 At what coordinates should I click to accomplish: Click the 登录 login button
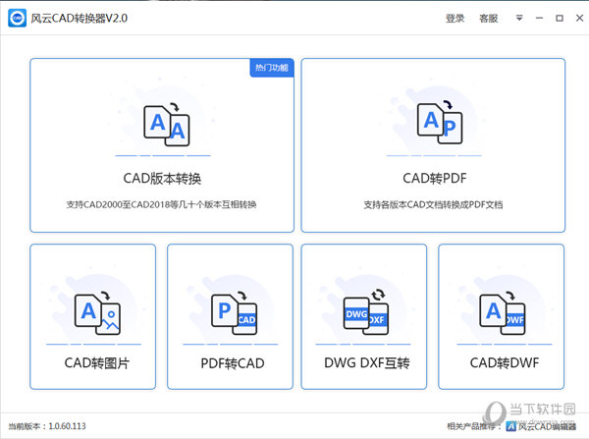click(x=455, y=18)
